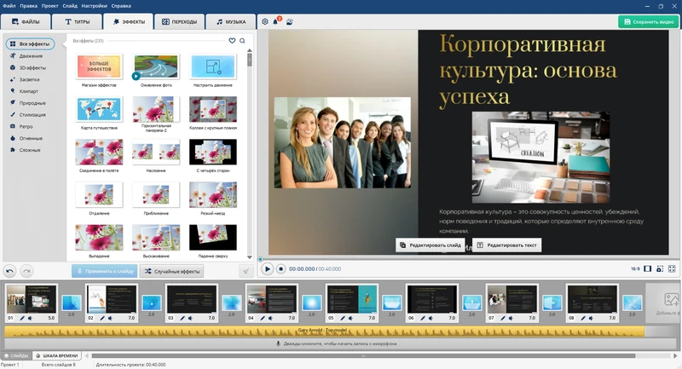Click the add photo placeholder in timeline
Image resolution: width=682 pixels, height=369 pixels.
click(x=665, y=303)
